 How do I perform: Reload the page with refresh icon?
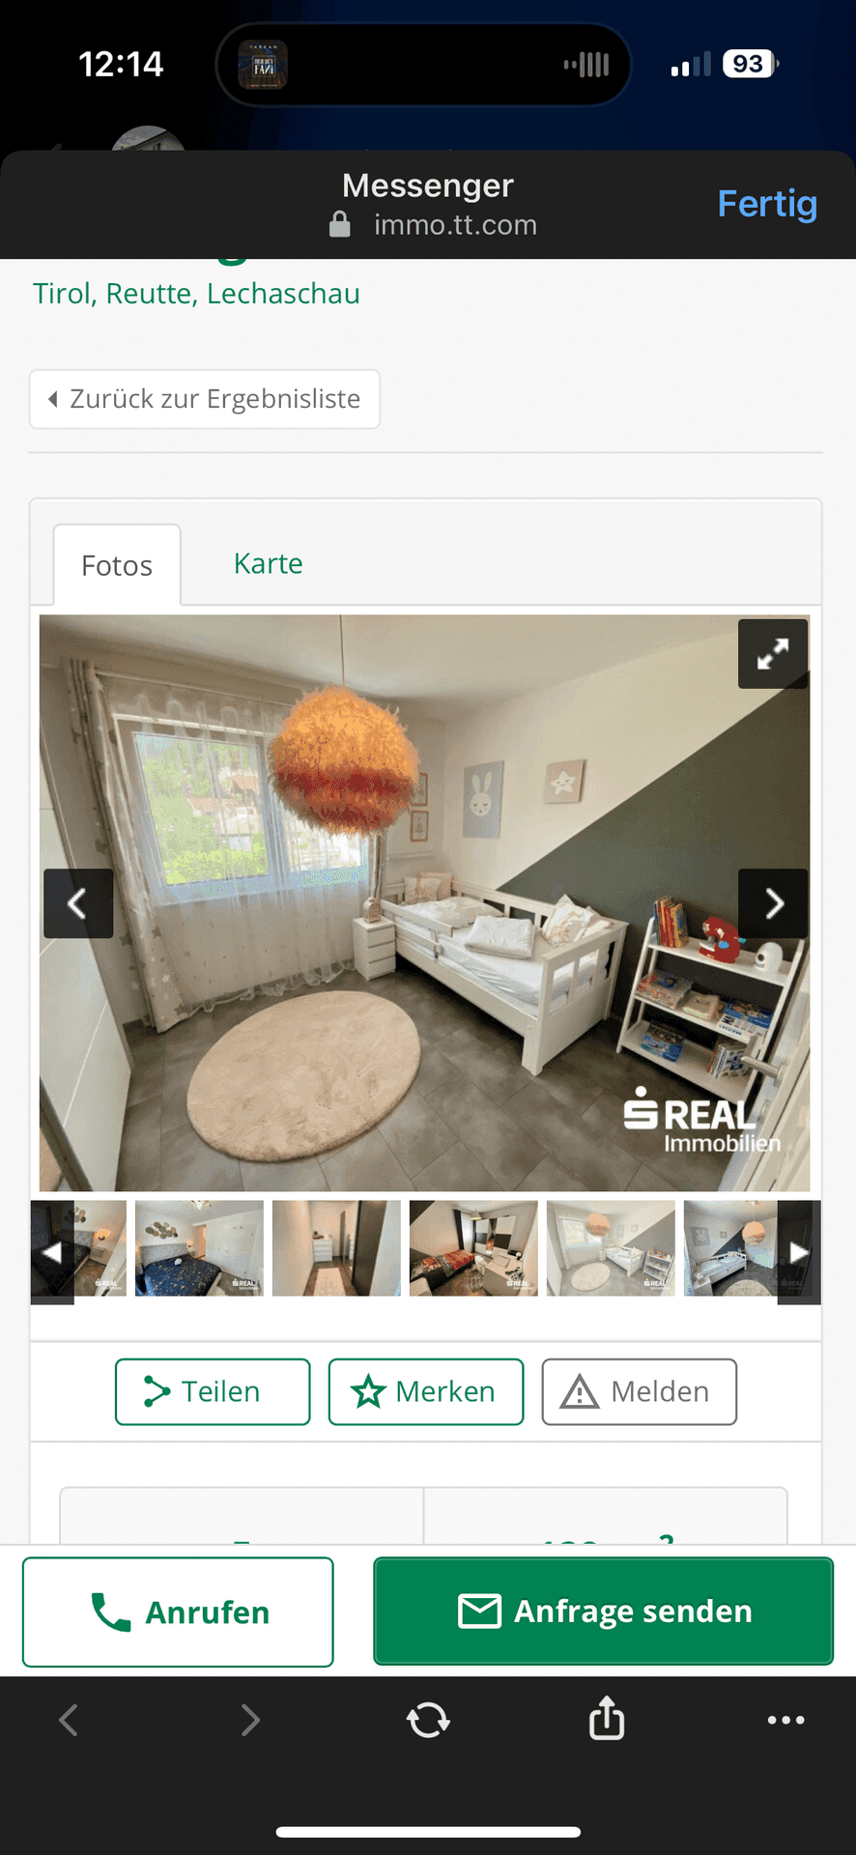pos(428,1720)
